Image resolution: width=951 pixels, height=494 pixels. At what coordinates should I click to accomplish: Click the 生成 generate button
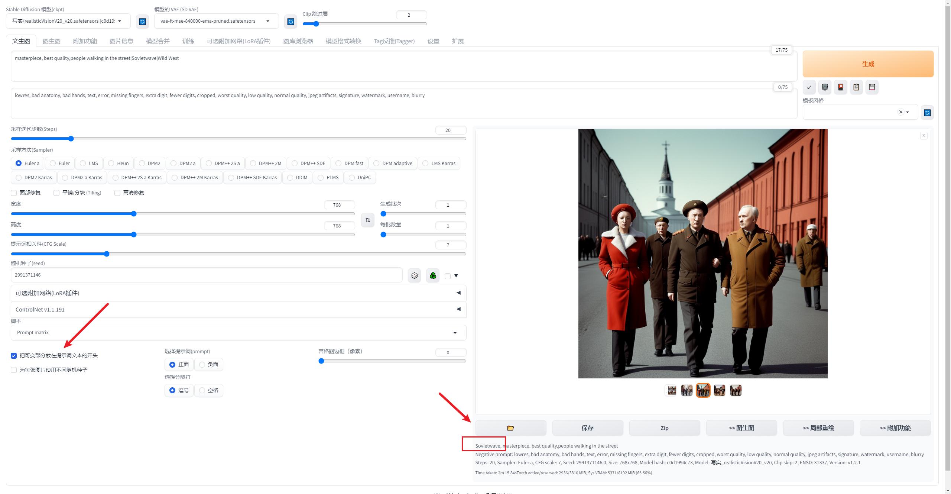coord(868,63)
